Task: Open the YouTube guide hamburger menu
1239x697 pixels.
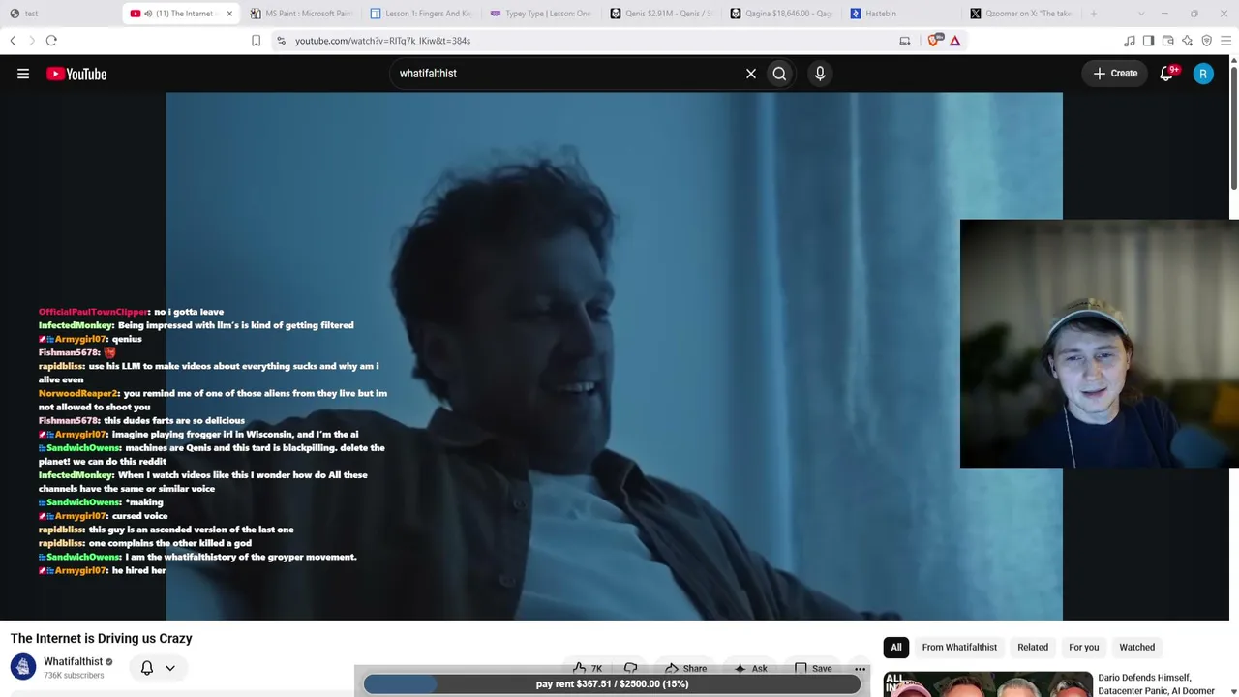Action: coord(23,74)
